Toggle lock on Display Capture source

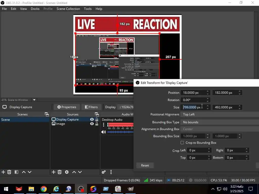click(x=97, y=119)
